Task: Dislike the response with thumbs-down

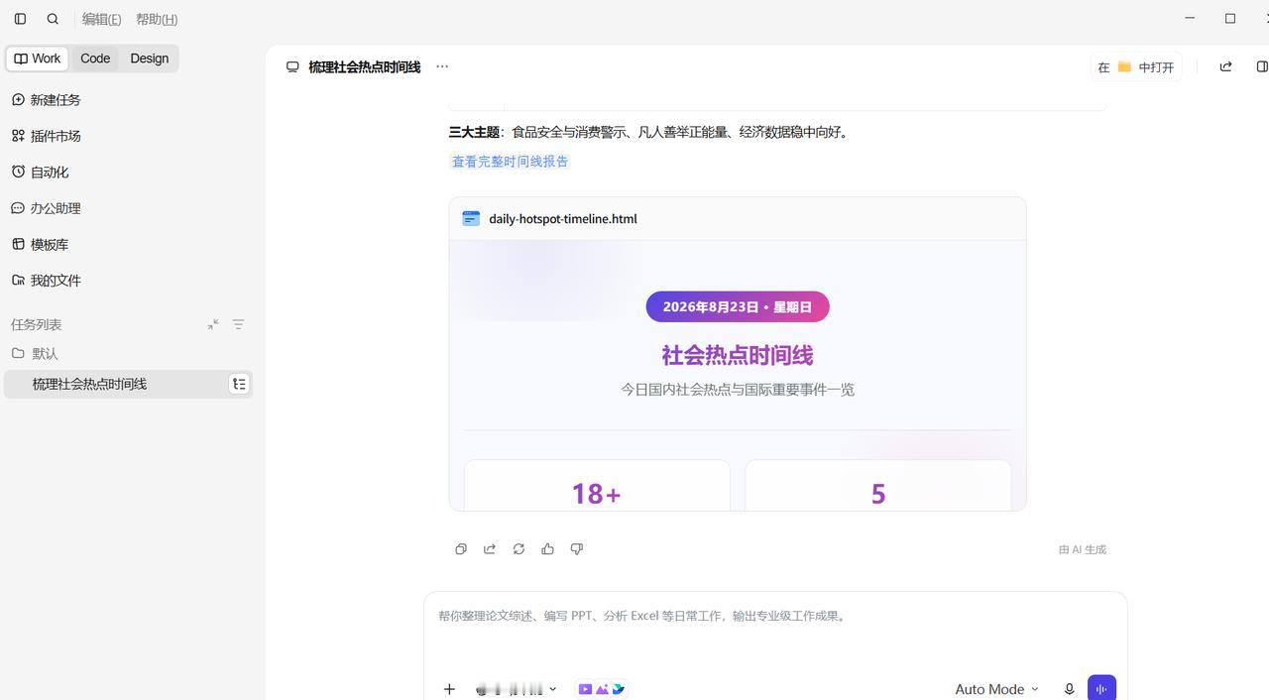Action: [577, 549]
